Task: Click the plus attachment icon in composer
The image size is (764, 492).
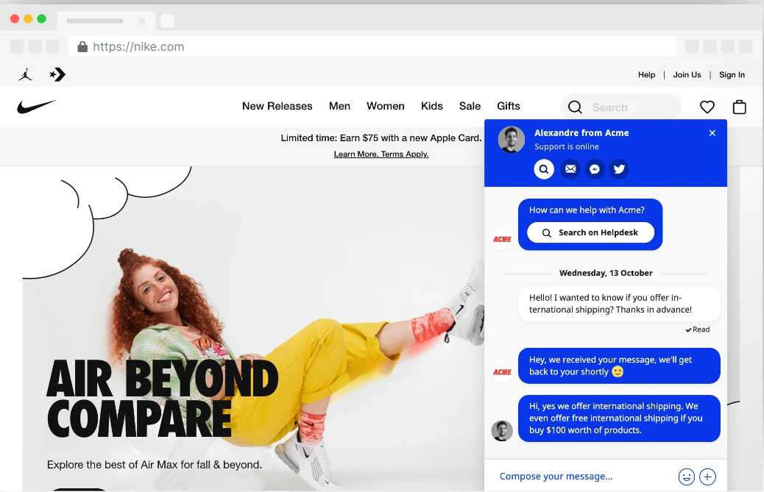Action: pyautogui.click(x=707, y=477)
